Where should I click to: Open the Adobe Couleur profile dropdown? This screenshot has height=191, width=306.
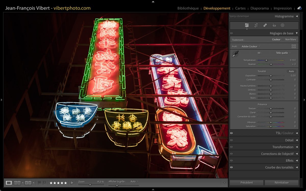point(251,47)
